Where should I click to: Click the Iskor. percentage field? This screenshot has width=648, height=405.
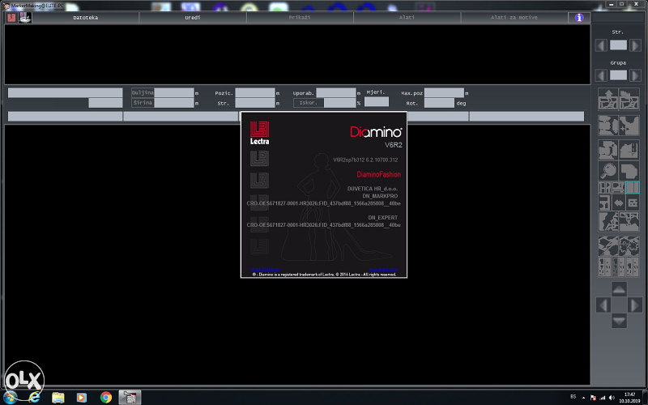coord(339,103)
